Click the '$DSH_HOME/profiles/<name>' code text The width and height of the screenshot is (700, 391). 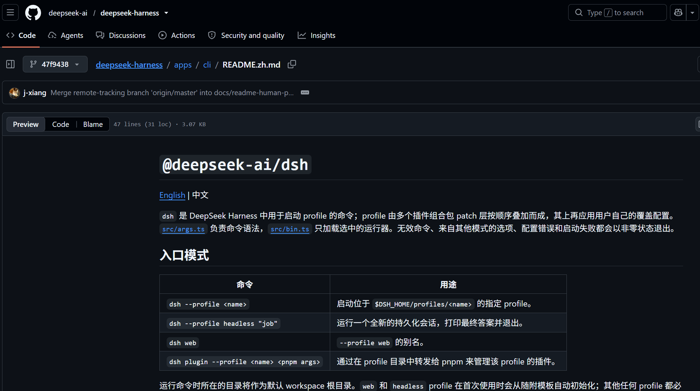423,304
